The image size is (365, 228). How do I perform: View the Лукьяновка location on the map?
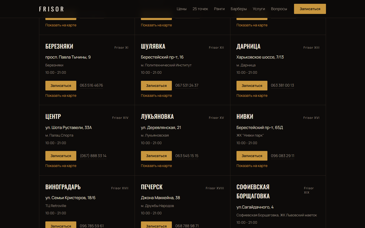click(156, 166)
